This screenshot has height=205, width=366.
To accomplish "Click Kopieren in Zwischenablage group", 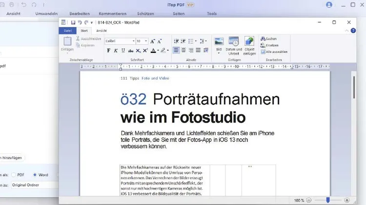I will pyautogui.click(x=85, y=45).
